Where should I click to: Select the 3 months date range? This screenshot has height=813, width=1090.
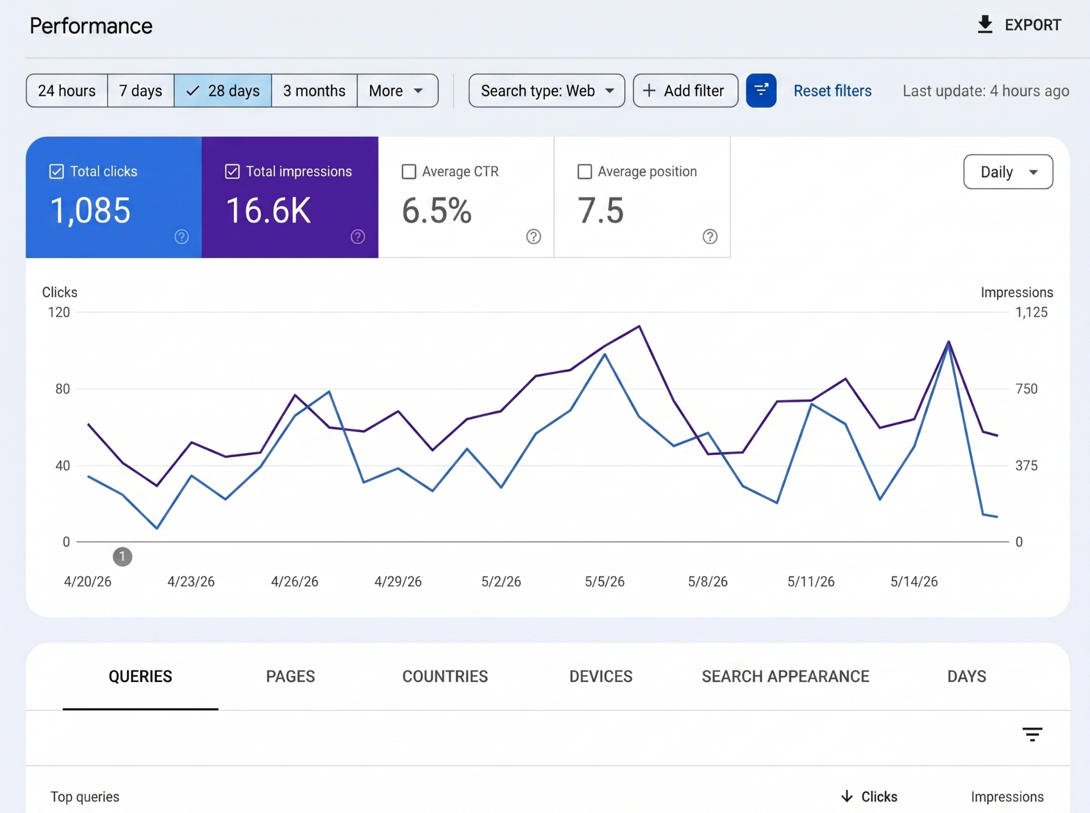pos(315,90)
